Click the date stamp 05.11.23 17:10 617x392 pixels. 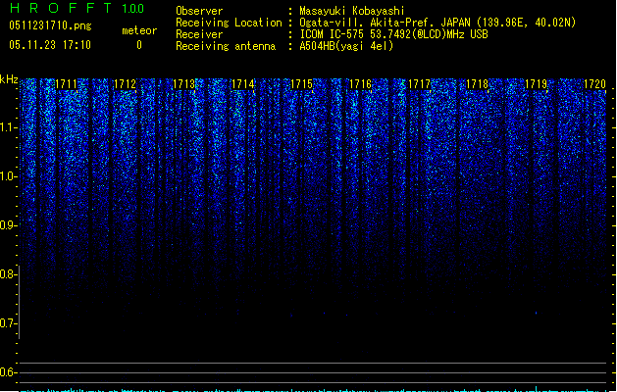(x=50, y=45)
